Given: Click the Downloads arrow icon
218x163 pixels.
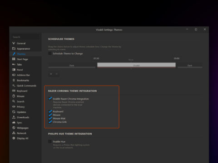Looking at the screenshot, I should tap(14, 117).
